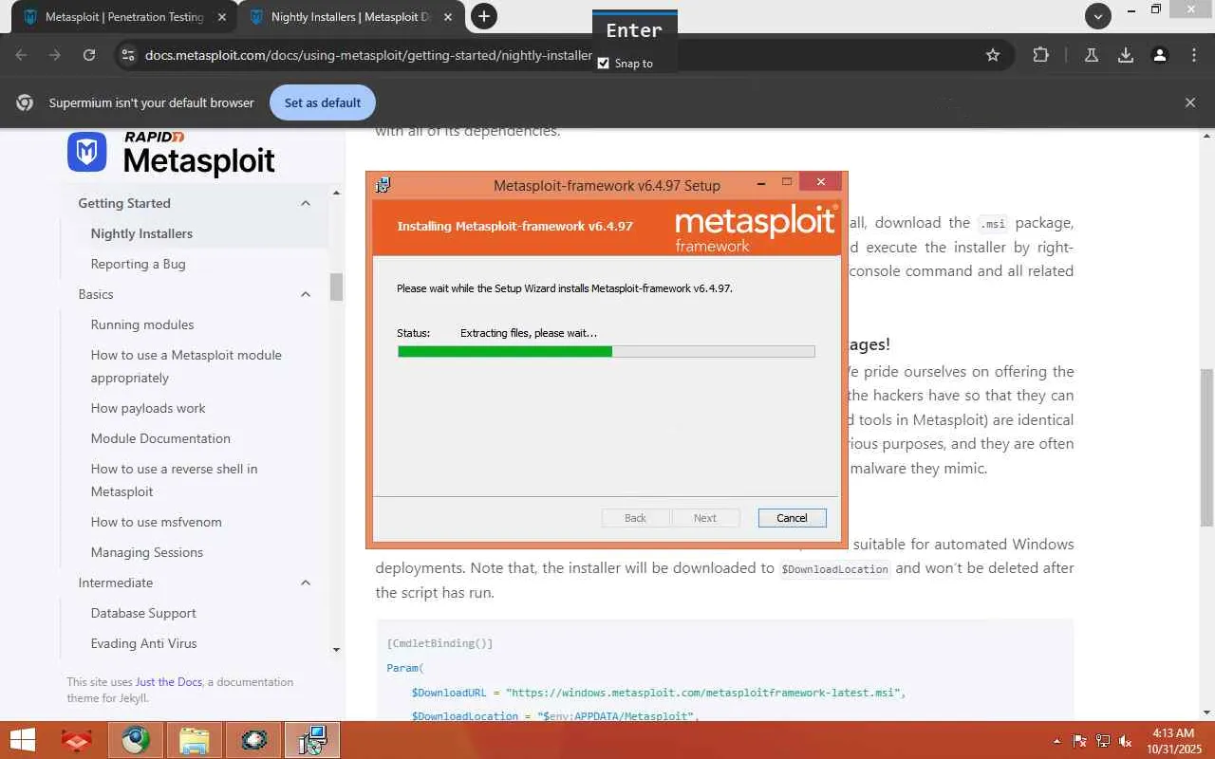Open the Windows Start button
The height and width of the screenshot is (759, 1215).
[x=22, y=740]
